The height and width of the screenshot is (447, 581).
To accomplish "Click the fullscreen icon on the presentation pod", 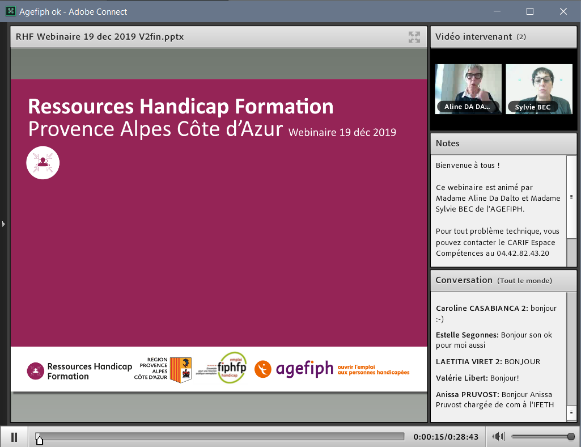I will click(x=414, y=36).
